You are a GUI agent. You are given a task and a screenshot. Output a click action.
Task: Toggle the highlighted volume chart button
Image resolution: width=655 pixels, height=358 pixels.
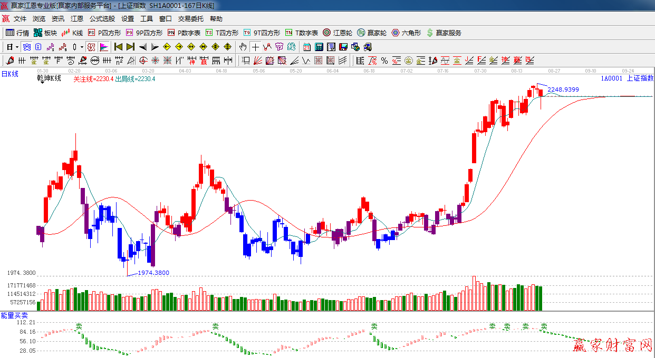(104, 47)
